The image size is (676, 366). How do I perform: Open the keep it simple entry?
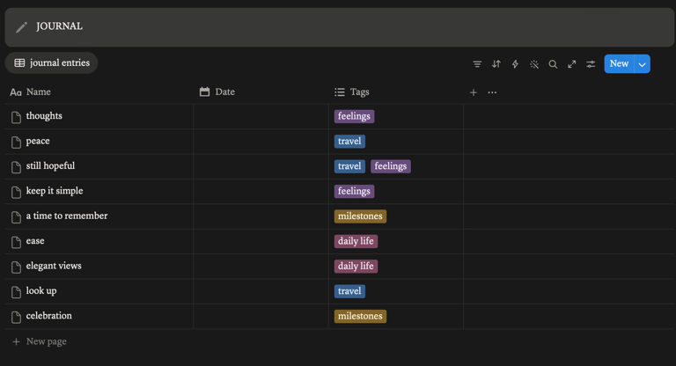[55, 191]
